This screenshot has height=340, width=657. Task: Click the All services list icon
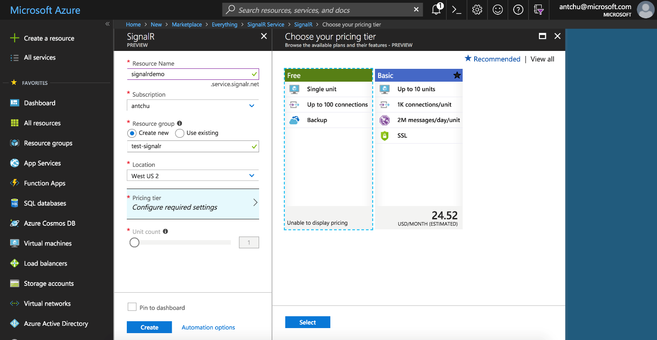click(x=15, y=57)
